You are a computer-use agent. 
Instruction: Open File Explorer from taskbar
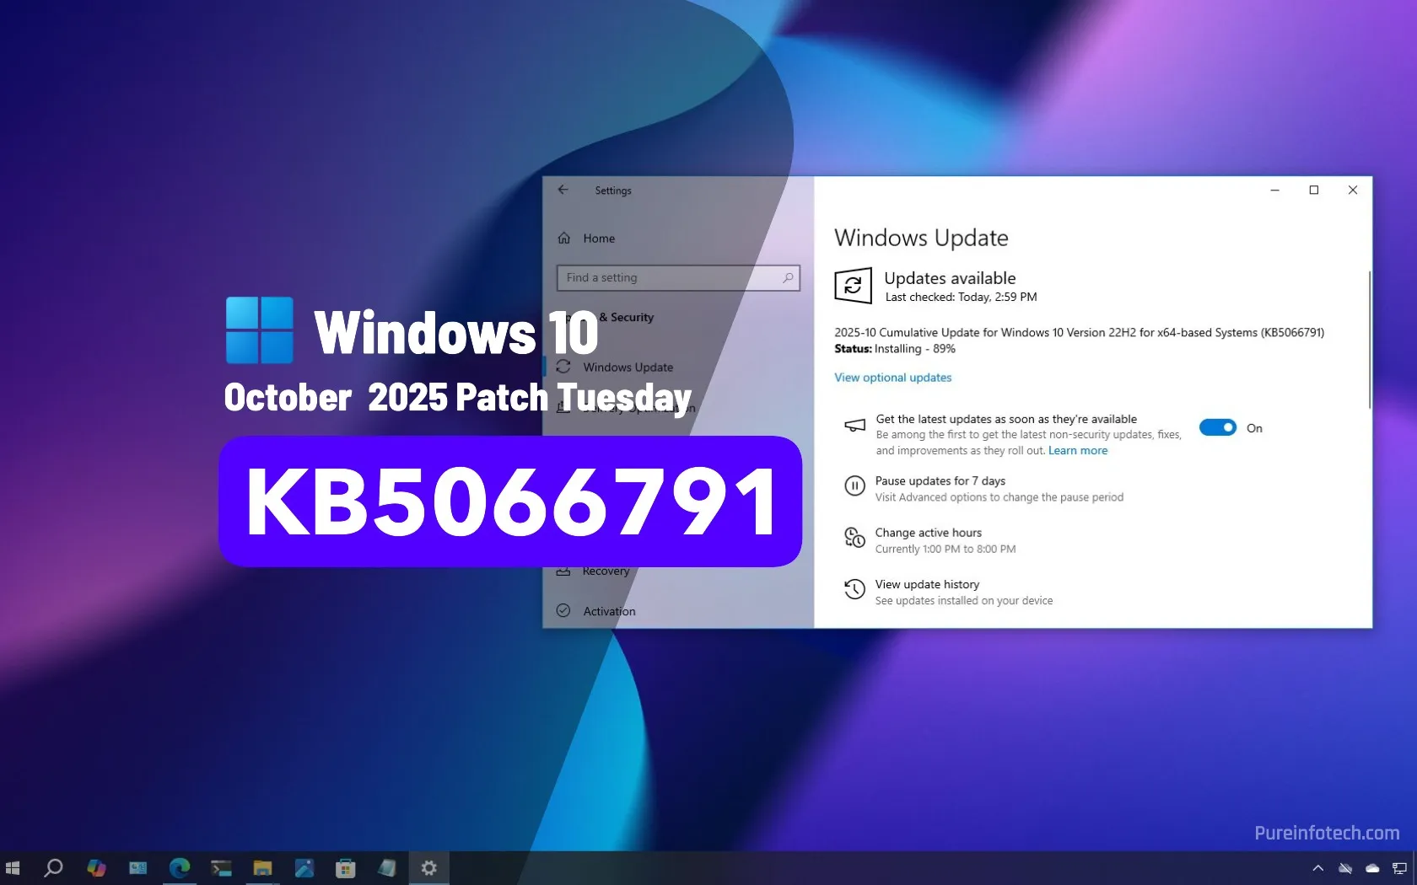coord(262,867)
